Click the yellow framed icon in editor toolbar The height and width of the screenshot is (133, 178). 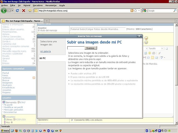[152, 58]
